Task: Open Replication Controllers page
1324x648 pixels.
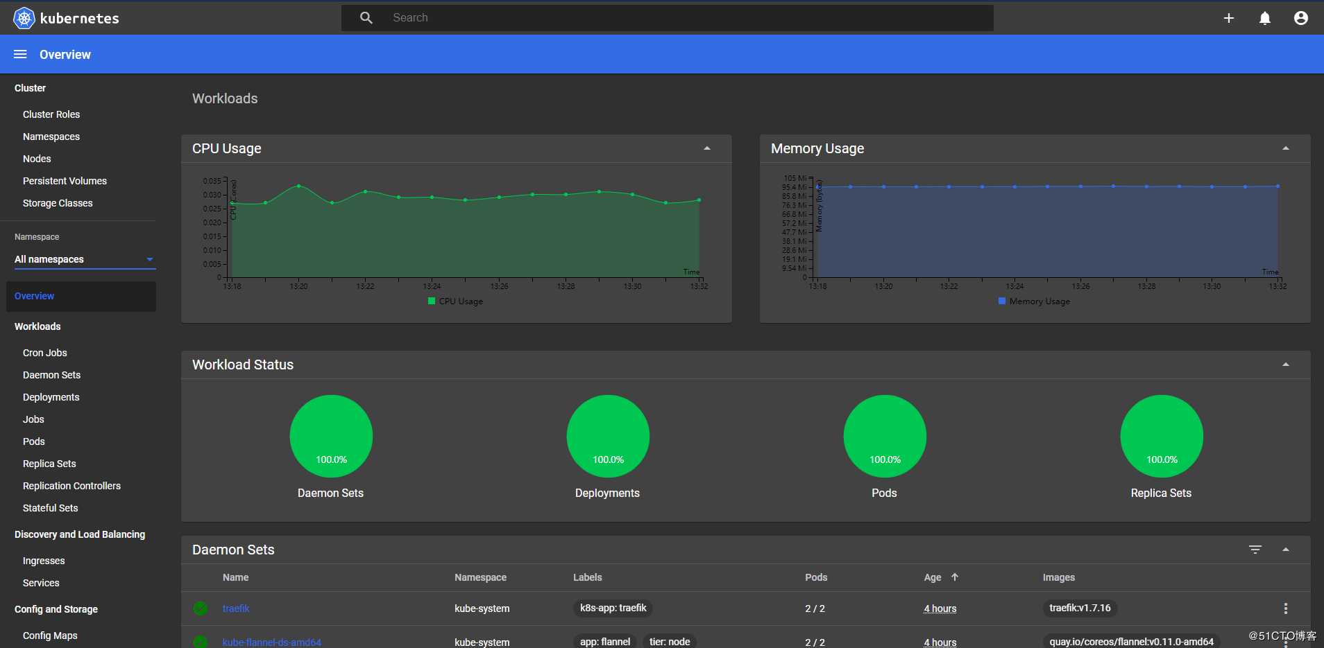Action: [71, 486]
